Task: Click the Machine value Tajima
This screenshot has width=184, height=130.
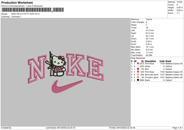Action: (149, 19)
